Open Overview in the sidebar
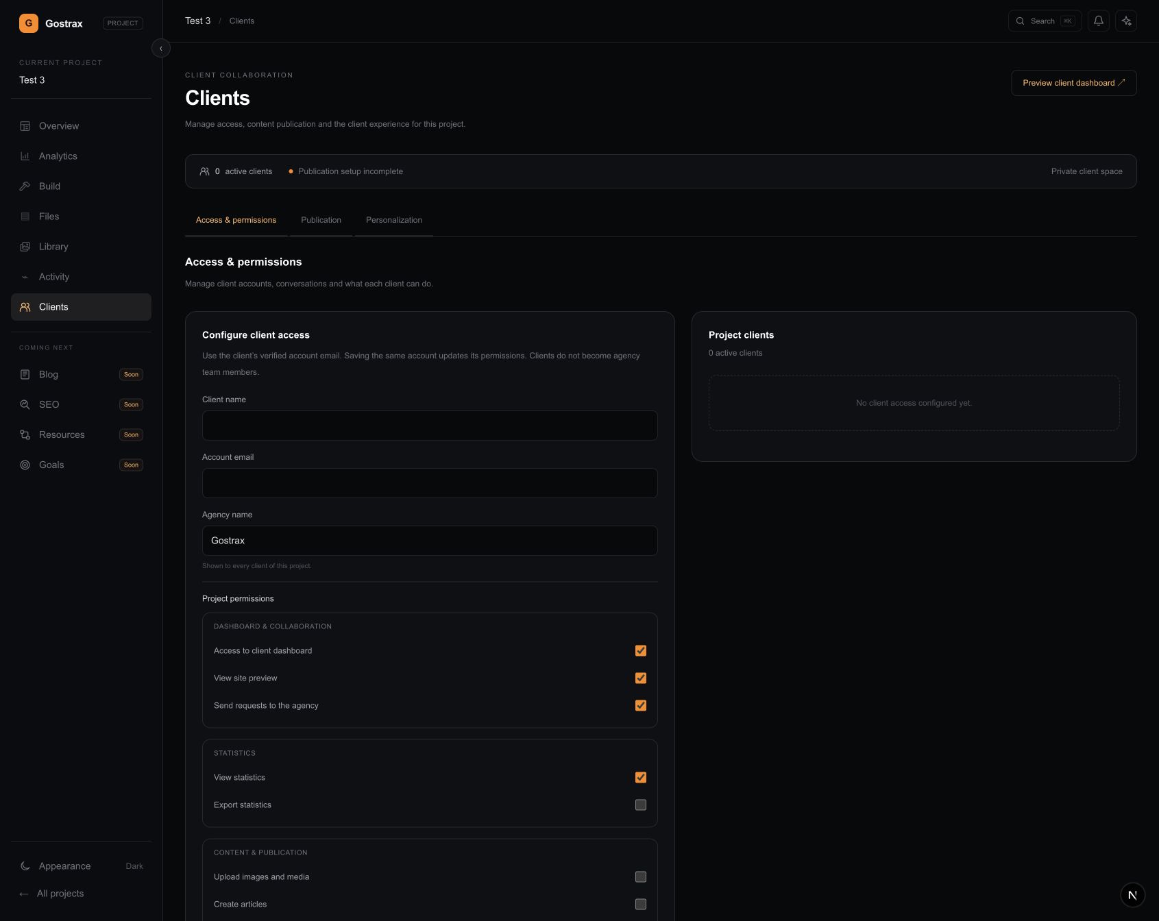1159x921 pixels. pos(81,126)
